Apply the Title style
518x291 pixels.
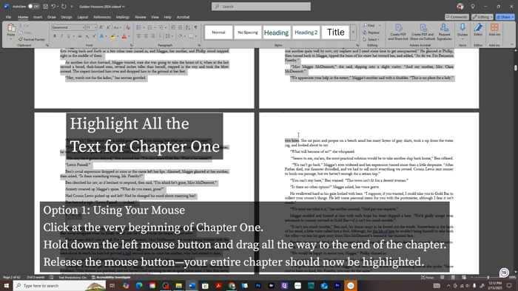pyautogui.click(x=336, y=32)
